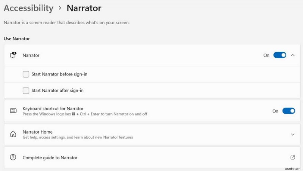
Task: Enable the Start Narrator after sign-in checkbox
Action: click(26, 90)
